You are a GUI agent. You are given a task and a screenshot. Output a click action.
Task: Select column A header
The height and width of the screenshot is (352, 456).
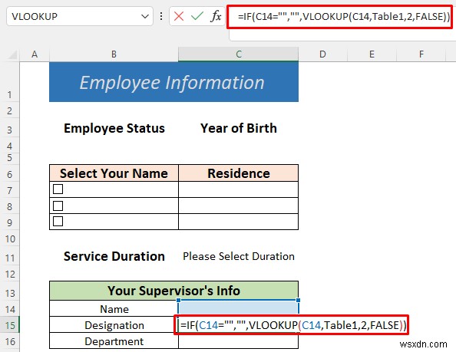tap(35, 54)
